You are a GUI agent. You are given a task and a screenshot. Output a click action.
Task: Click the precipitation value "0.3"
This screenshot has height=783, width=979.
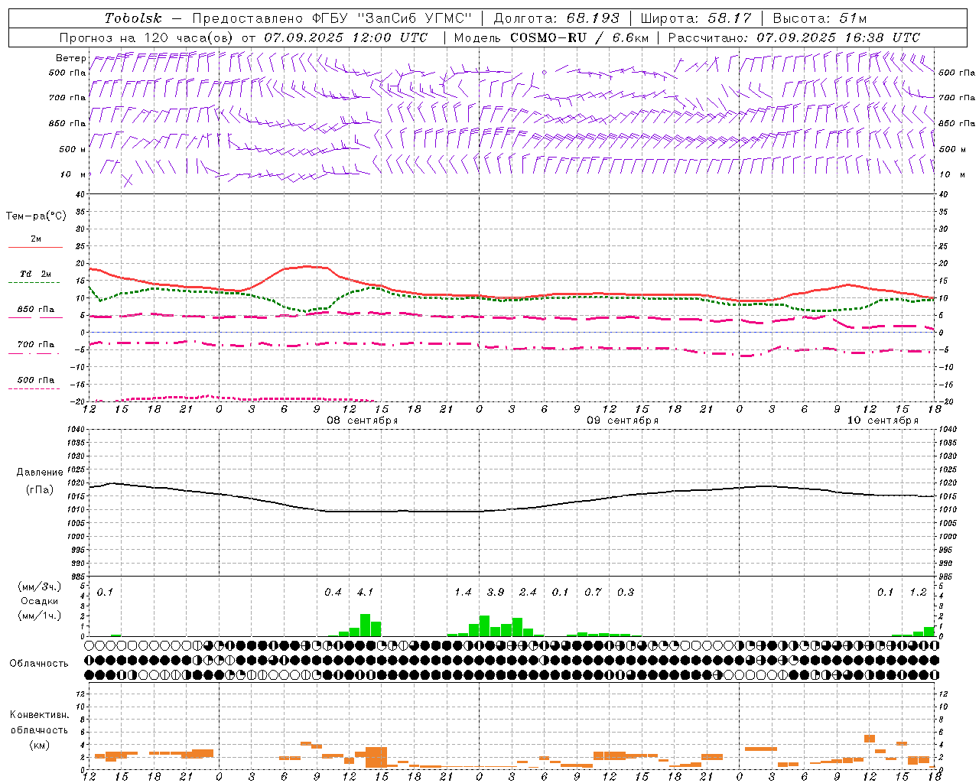[626, 592]
